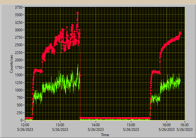
Task: Click the 2750 Y-axis tick label
Action: coord(19,38)
